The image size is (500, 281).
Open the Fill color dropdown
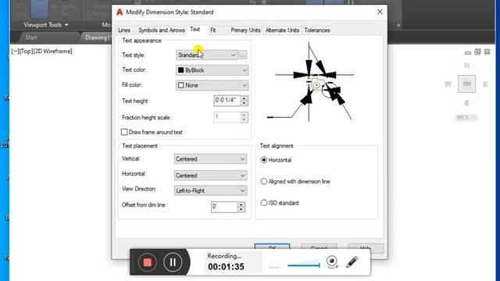[212, 85]
